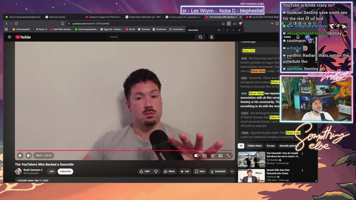The width and height of the screenshot is (356, 200).
Task: Open 'the list' bookmark
Action: click(x=130, y=29)
